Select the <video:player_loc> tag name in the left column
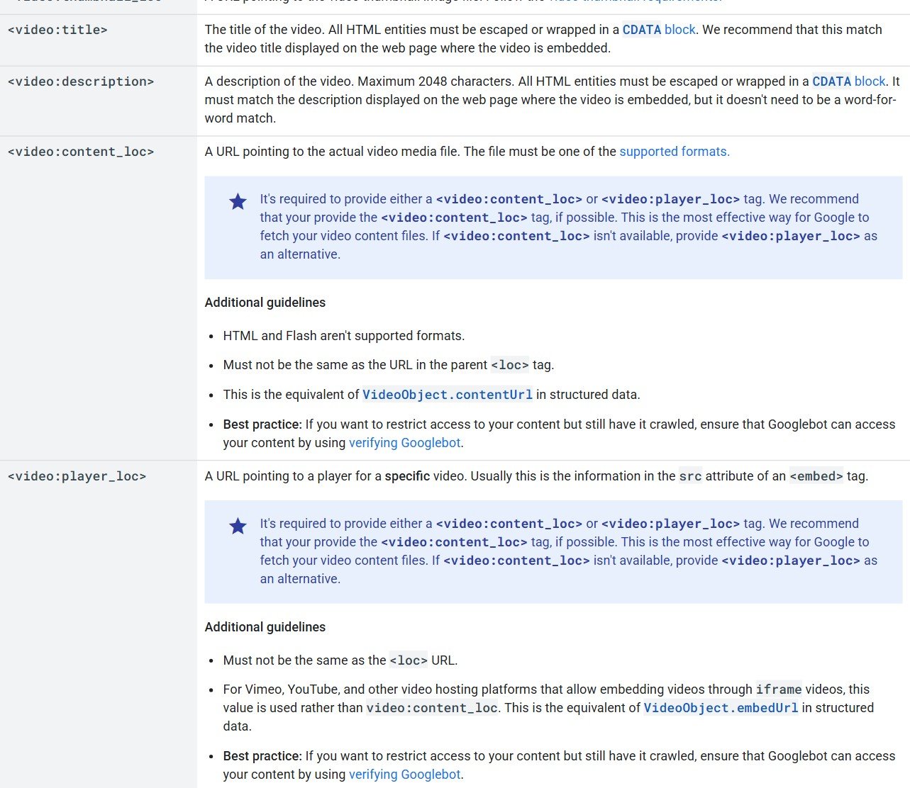 pyautogui.click(x=77, y=476)
